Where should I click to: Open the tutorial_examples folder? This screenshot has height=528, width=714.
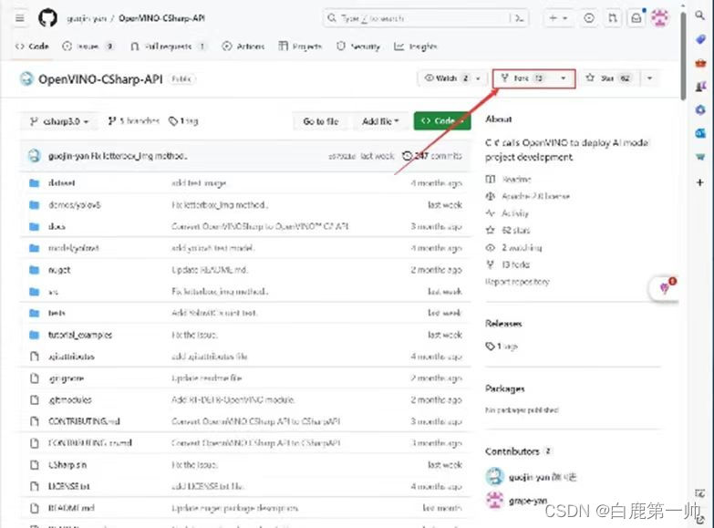click(x=80, y=335)
